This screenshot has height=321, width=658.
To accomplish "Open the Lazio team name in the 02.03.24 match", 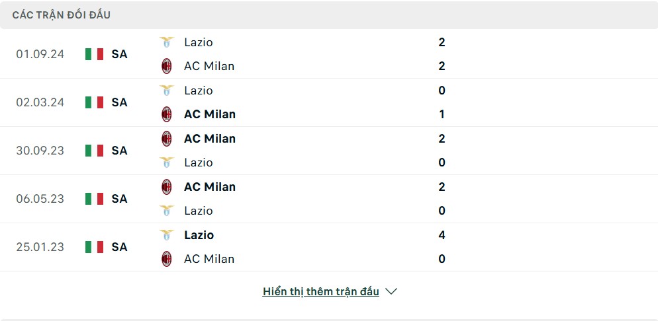I will point(199,90).
